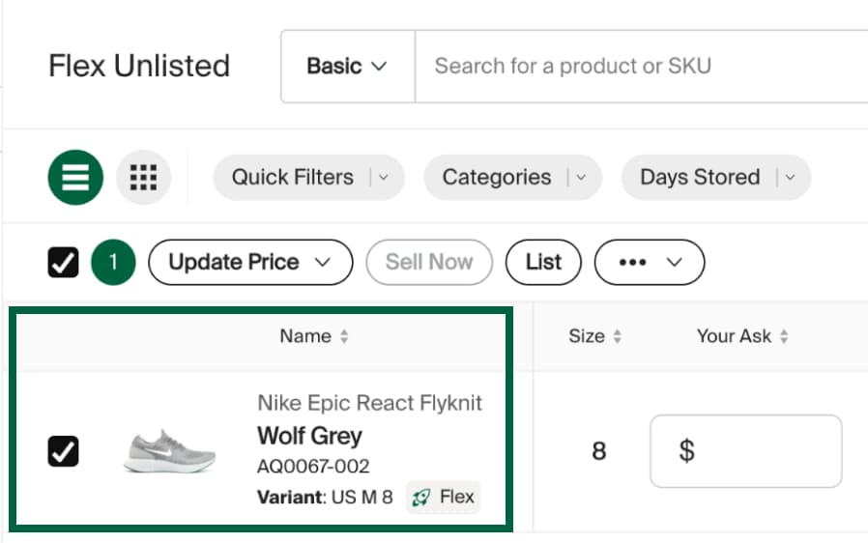Focus the product or SKU search field
868x543 pixels.
(x=642, y=67)
